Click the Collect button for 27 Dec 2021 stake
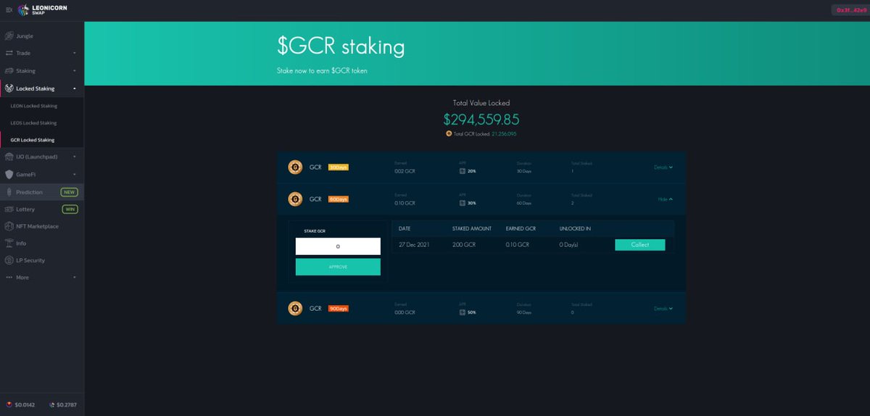 [640, 245]
